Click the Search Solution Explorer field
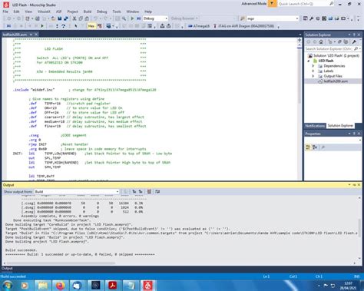Screen dimensions: 364x291 [333, 48]
